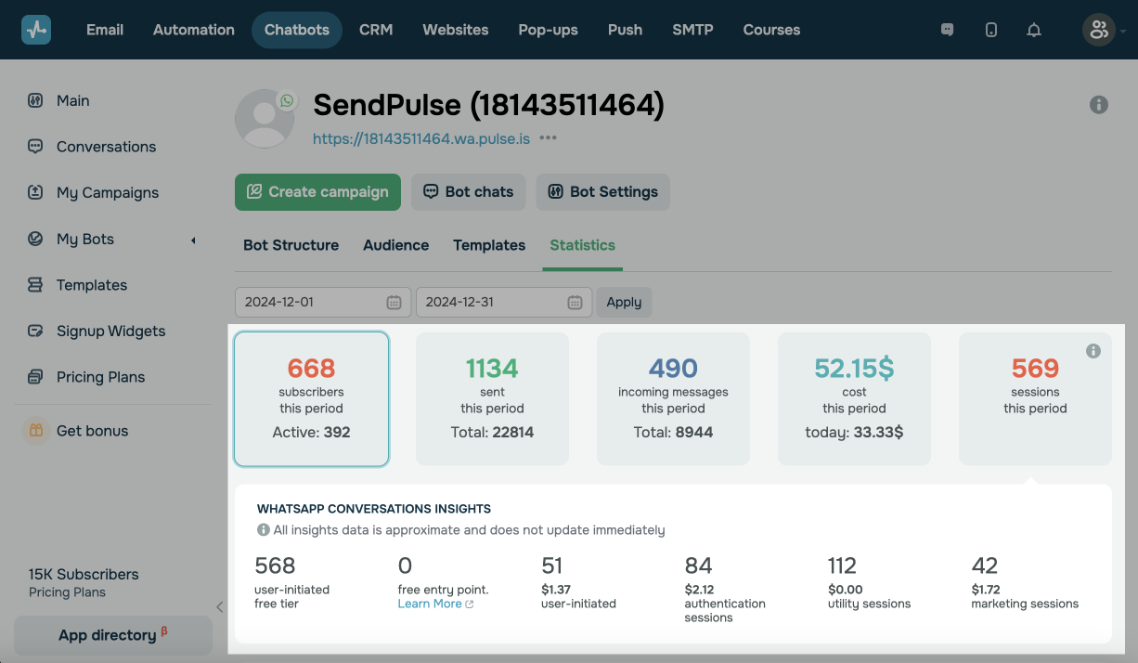Image resolution: width=1138 pixels, height=663 pixels.
Task: Click the info icon near bot title
Action: point(1099,105)
